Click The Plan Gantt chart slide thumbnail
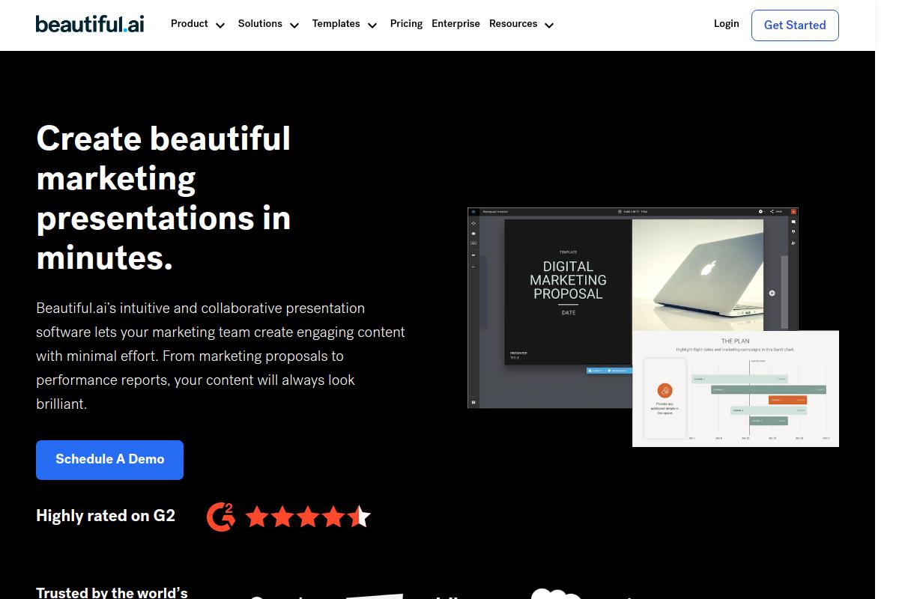 click(736, 389)
